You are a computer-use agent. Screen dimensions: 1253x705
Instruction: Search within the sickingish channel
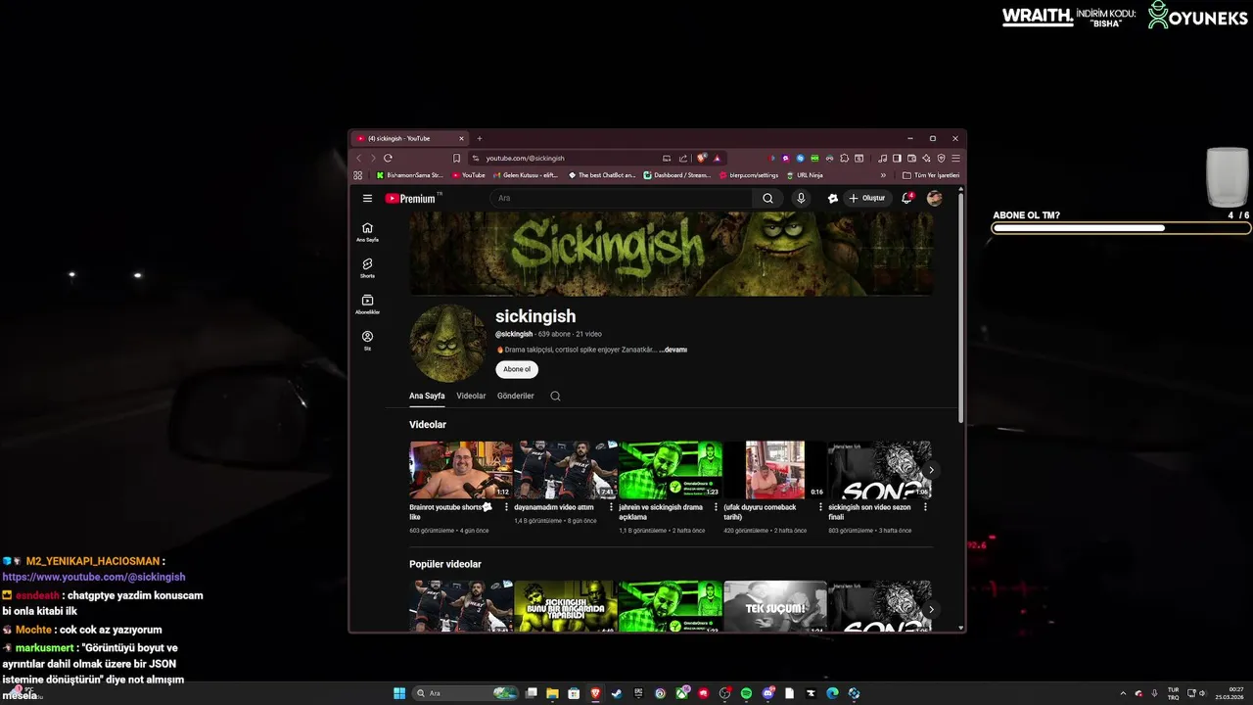click(x=555, y=396)
